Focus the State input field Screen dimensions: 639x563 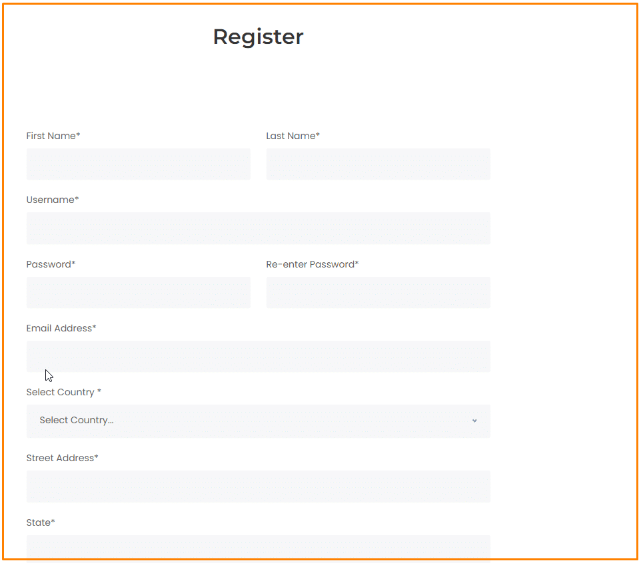point(258,547)
